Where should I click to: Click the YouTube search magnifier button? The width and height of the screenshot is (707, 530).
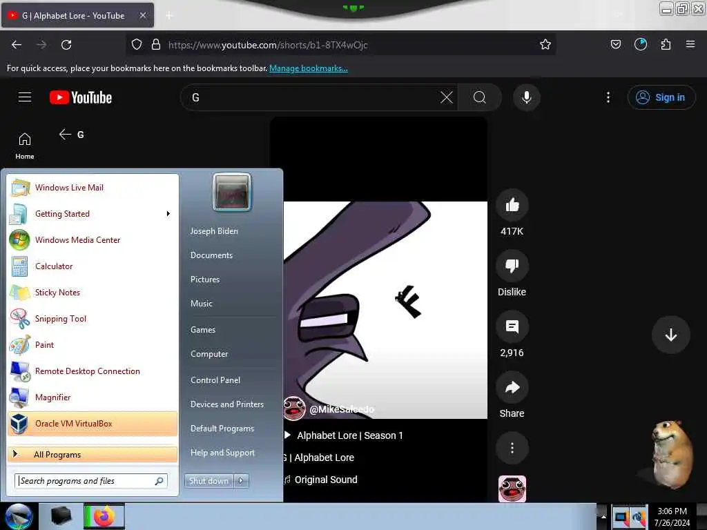click(479, 97)
